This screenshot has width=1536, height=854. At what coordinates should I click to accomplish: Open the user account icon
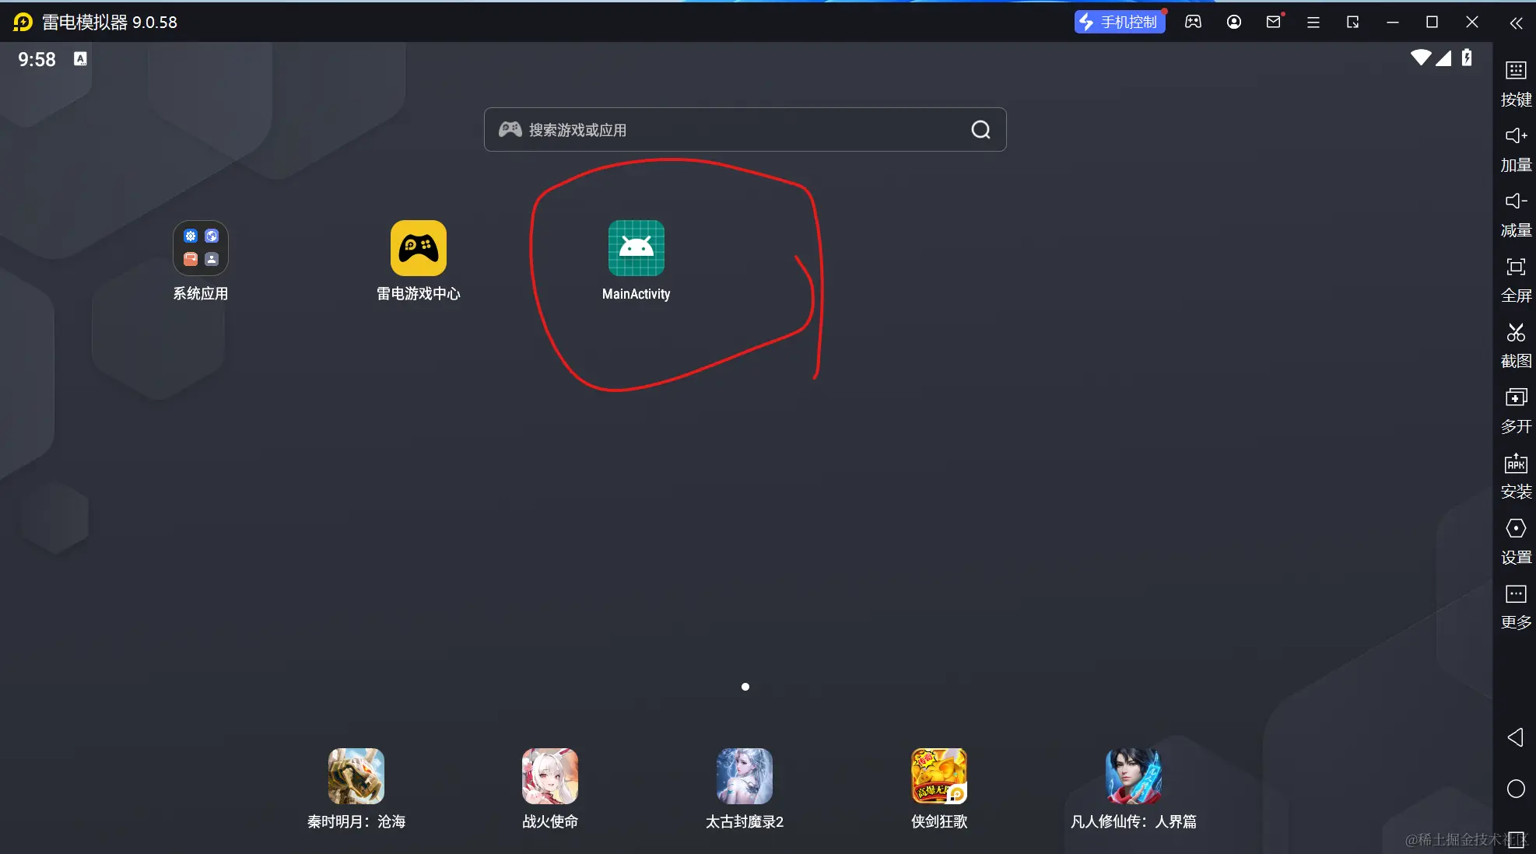[1233, 22]
